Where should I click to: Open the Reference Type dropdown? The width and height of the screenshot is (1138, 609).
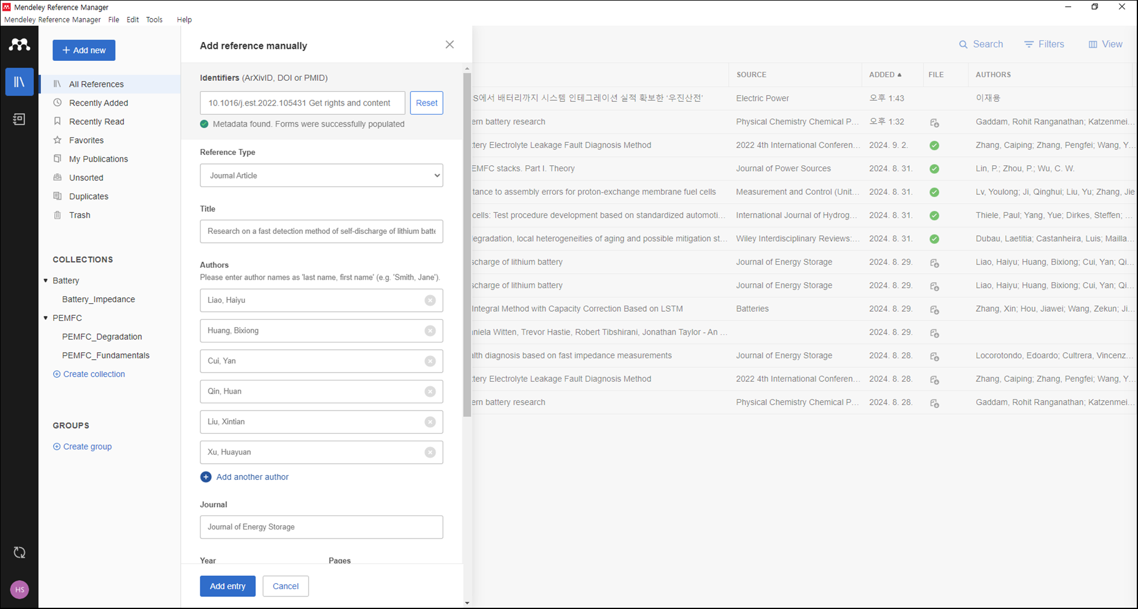click(x=321, y=175)
